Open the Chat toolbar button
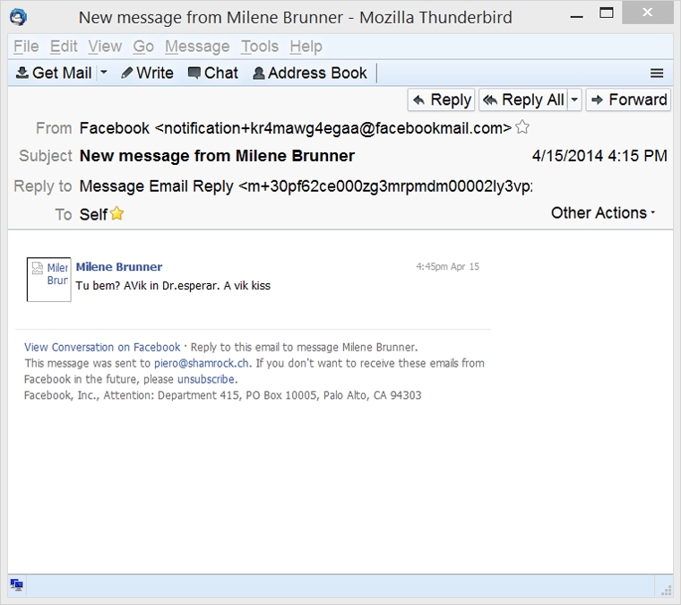Screen dimensions: 681x605 click(x=212, y=73)
